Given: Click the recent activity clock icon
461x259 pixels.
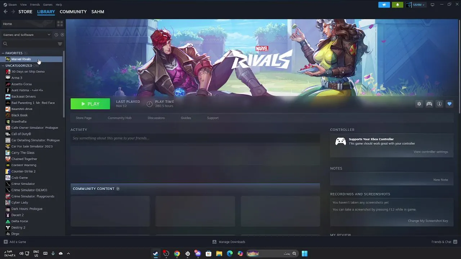Looking at the screenshot, I should [56, 35].
